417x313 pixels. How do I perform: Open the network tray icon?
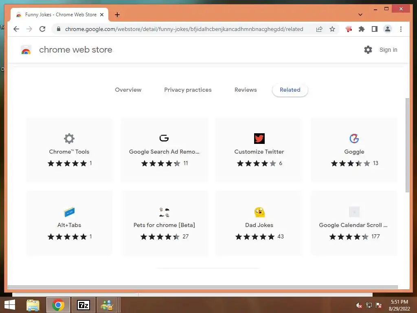369,305
